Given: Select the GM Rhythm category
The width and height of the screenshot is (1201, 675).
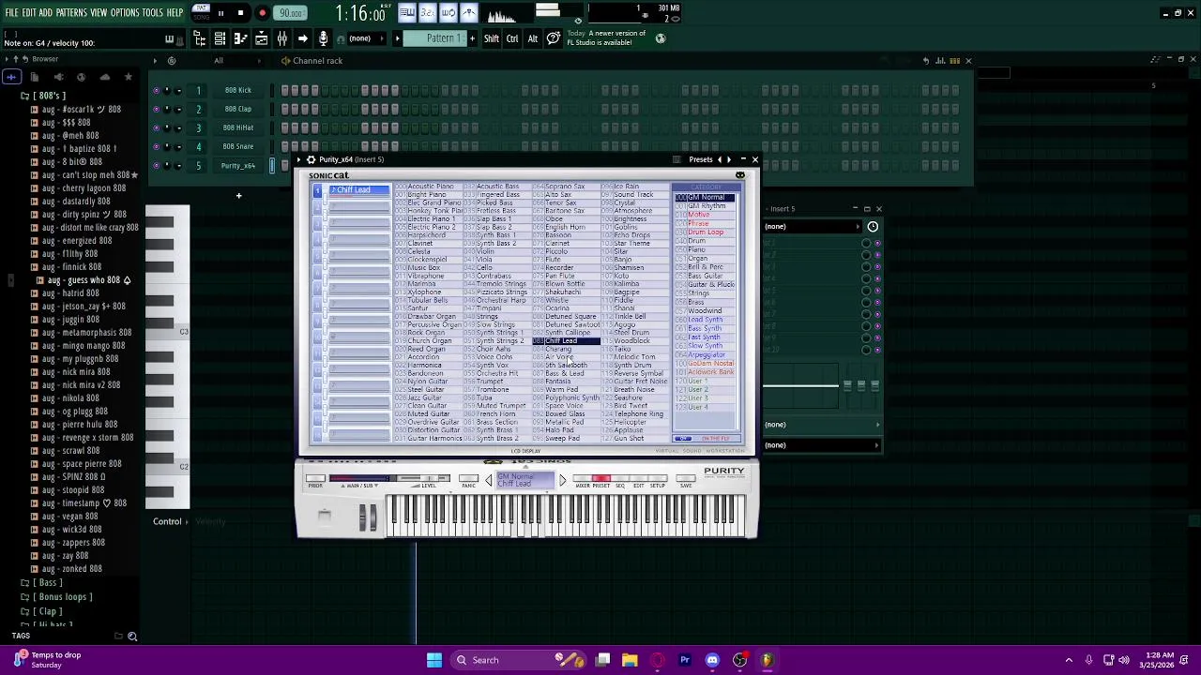Looking at the screenshot, I should click(x=706, y=206).
